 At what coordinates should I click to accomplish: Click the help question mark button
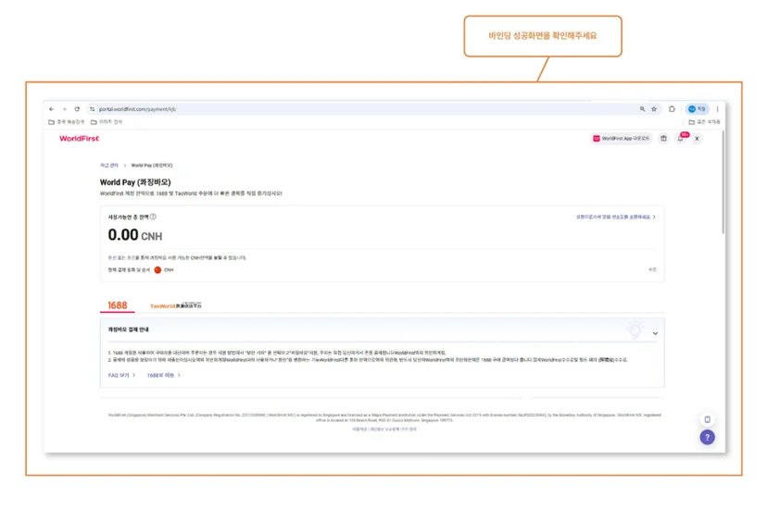coord(707,437)
